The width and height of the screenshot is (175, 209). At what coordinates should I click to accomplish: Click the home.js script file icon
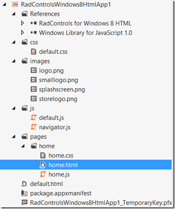pyautogui.click(x=43, y=174)
